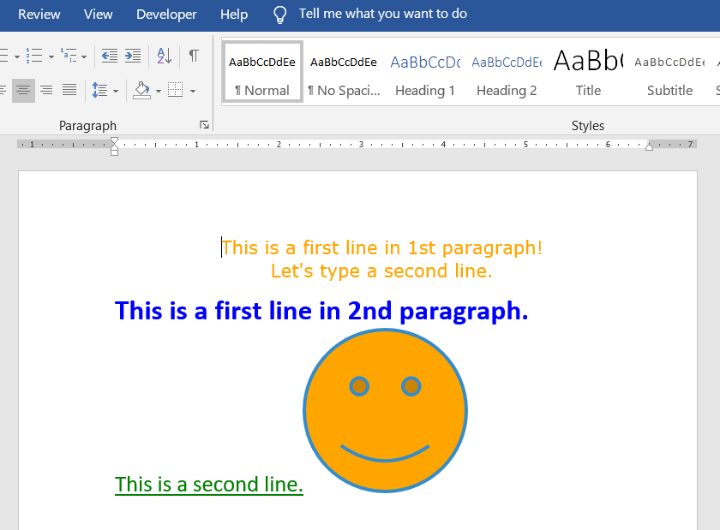Apply numbered list formatting
The width and height of the screenshot is (720, 530).
[x=33, y=55]
